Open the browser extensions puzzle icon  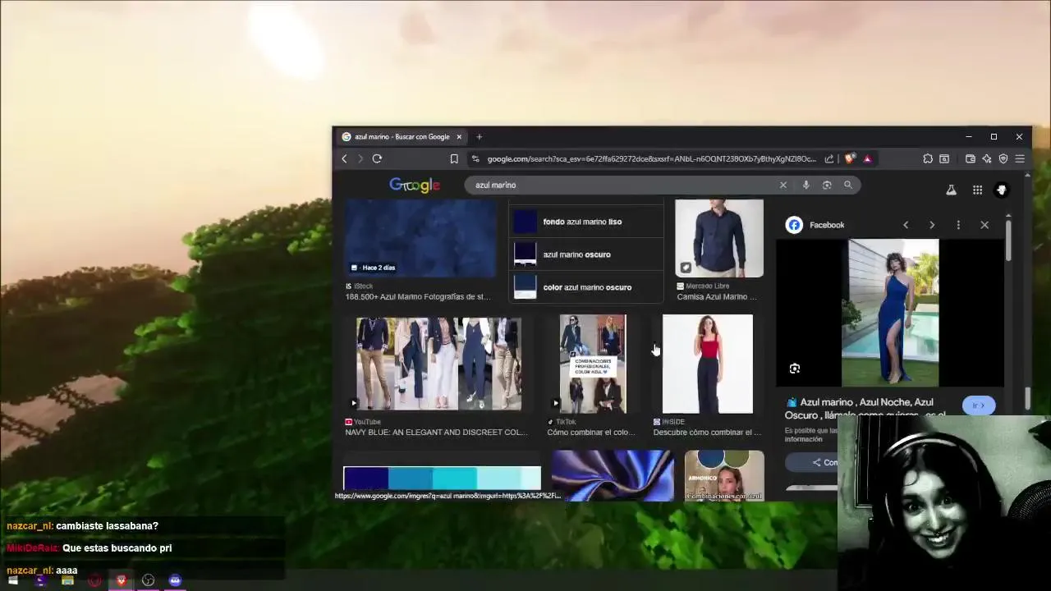click(x=928, y=158)
